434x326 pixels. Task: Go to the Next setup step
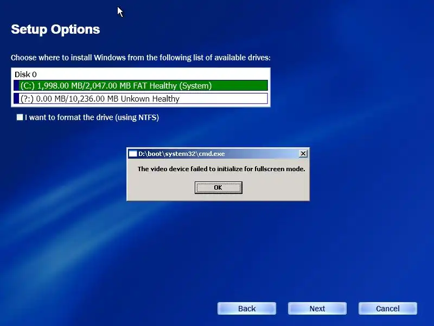pyautogui.click(x=317, y=309)
